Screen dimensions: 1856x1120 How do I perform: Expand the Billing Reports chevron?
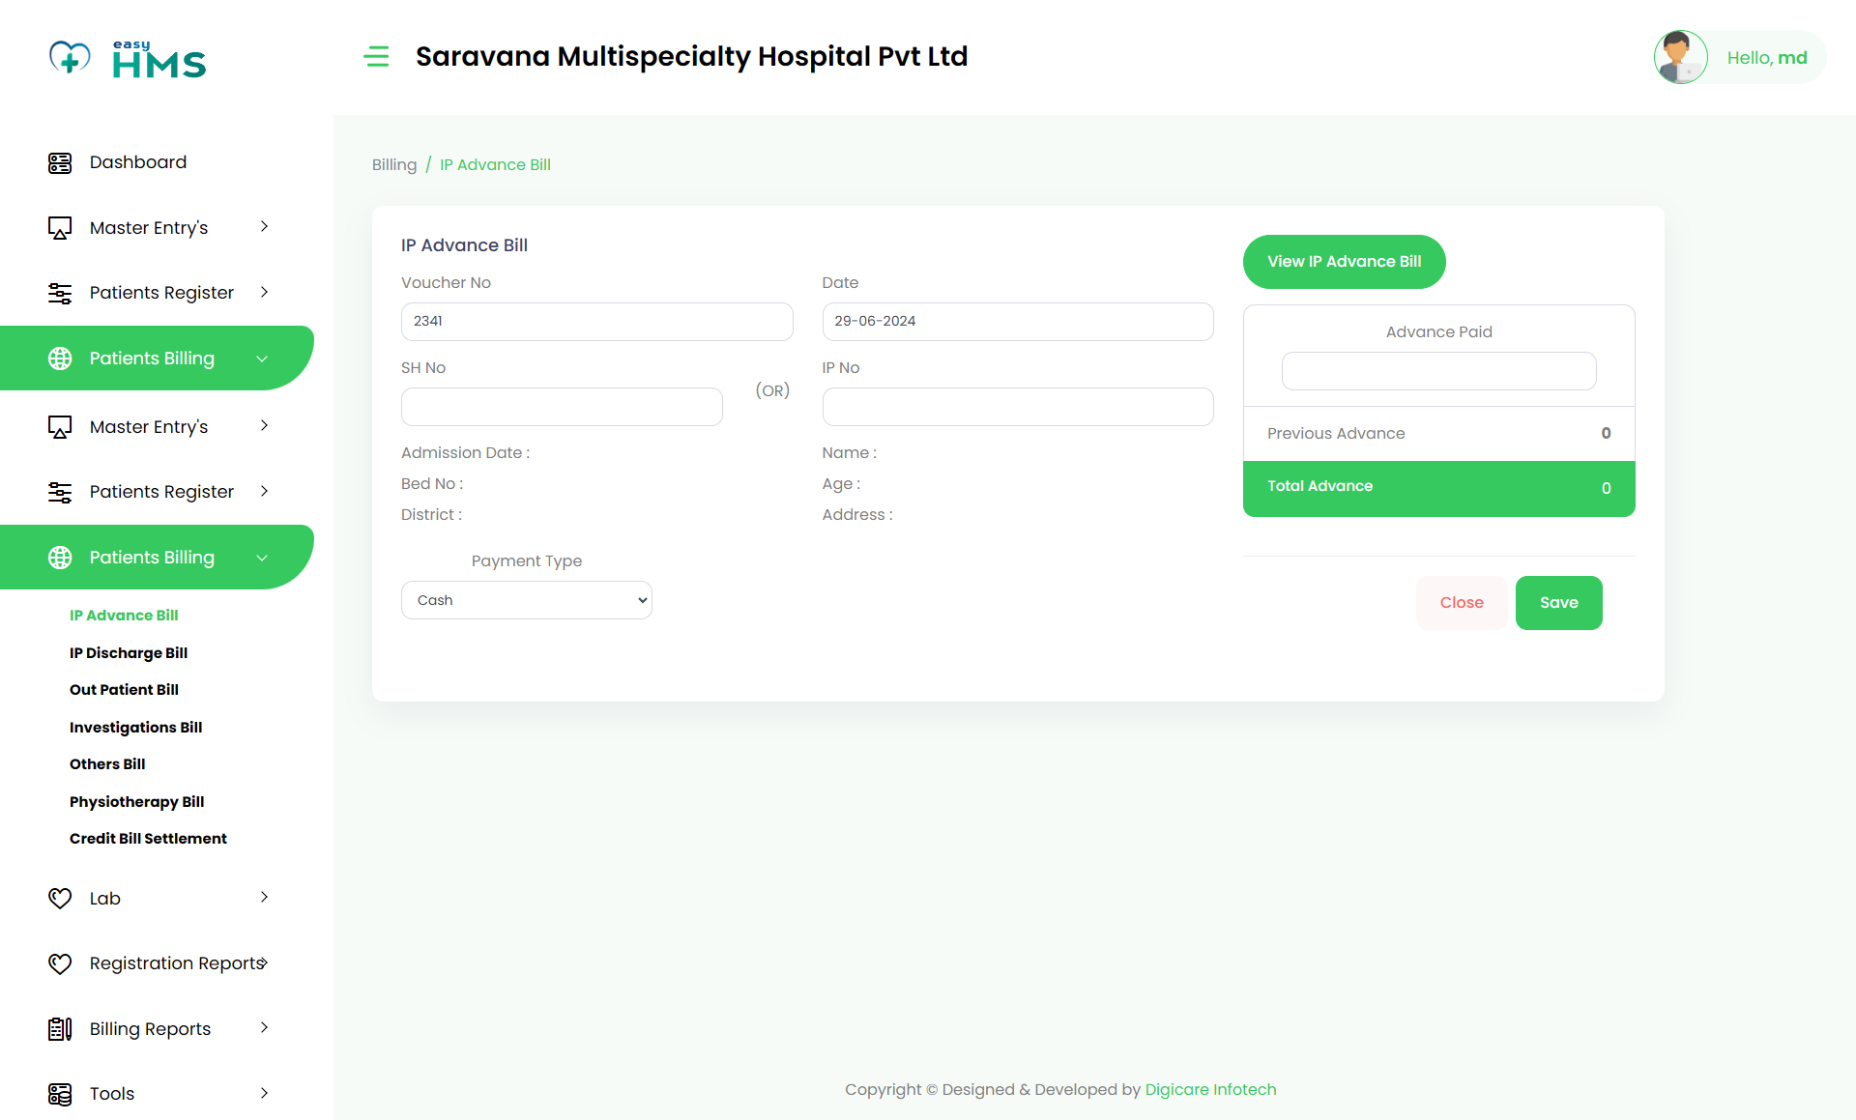pos(264,1028)
